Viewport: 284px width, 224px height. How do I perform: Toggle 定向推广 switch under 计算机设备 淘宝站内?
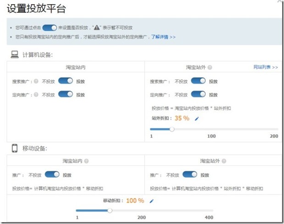click(x=66, y=95)
